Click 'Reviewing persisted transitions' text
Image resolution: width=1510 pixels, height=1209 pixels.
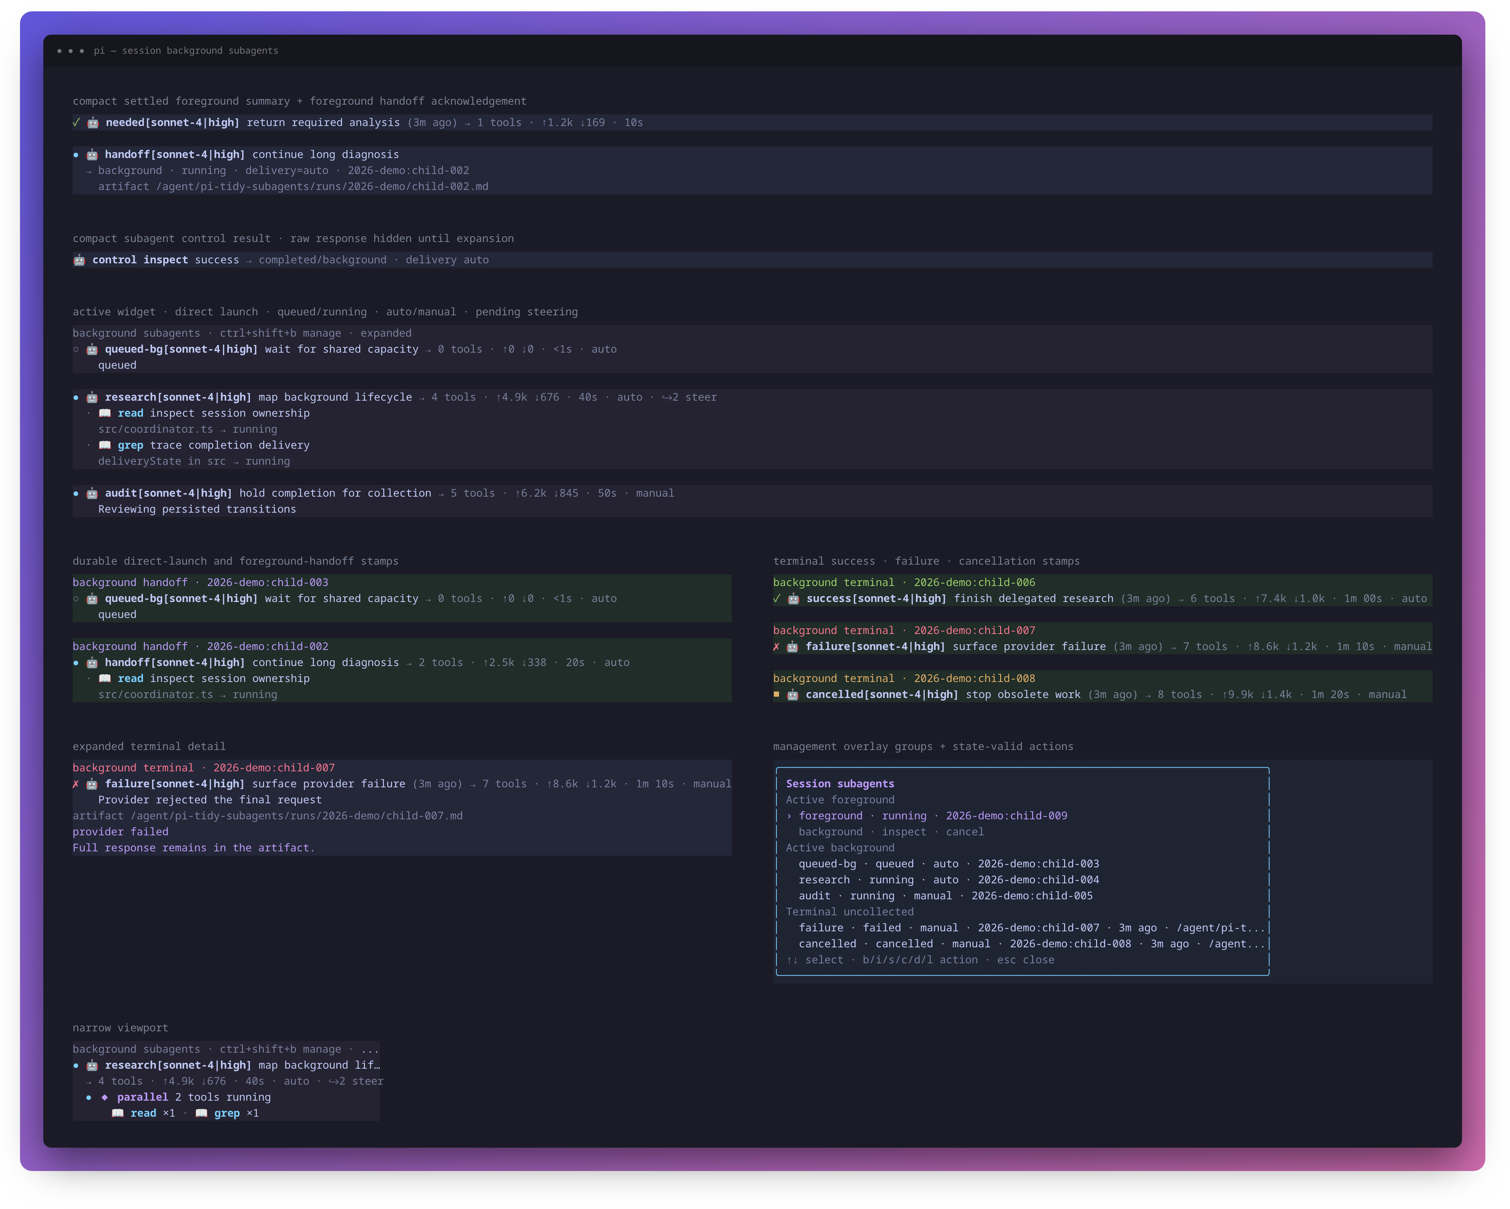pyautogui.click(x=197, y=509)
